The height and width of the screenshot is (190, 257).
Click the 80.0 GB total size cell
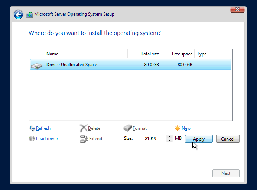(x=152, y=65)
